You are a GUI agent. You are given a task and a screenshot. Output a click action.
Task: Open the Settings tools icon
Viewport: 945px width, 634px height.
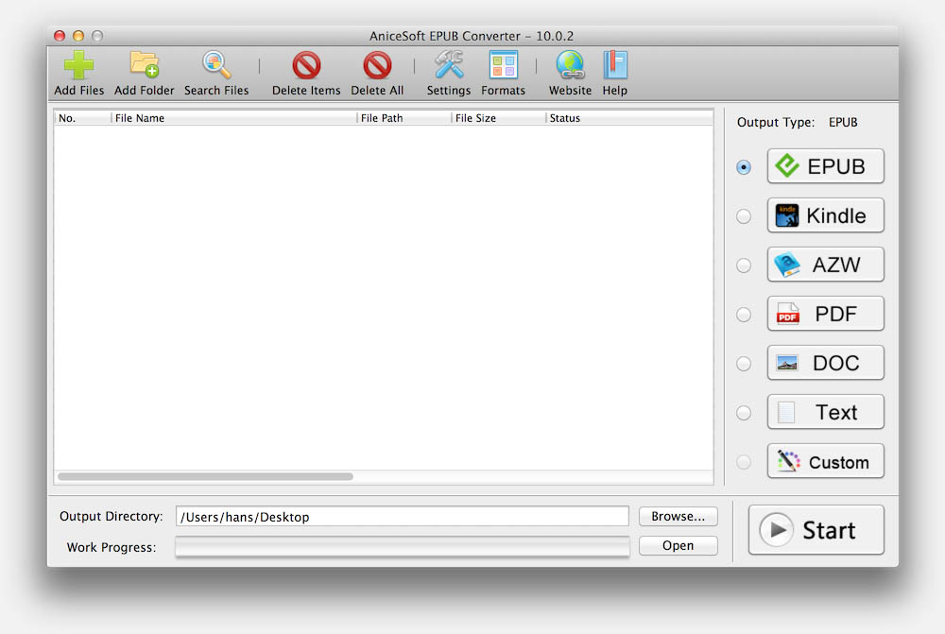coord(449,66)
